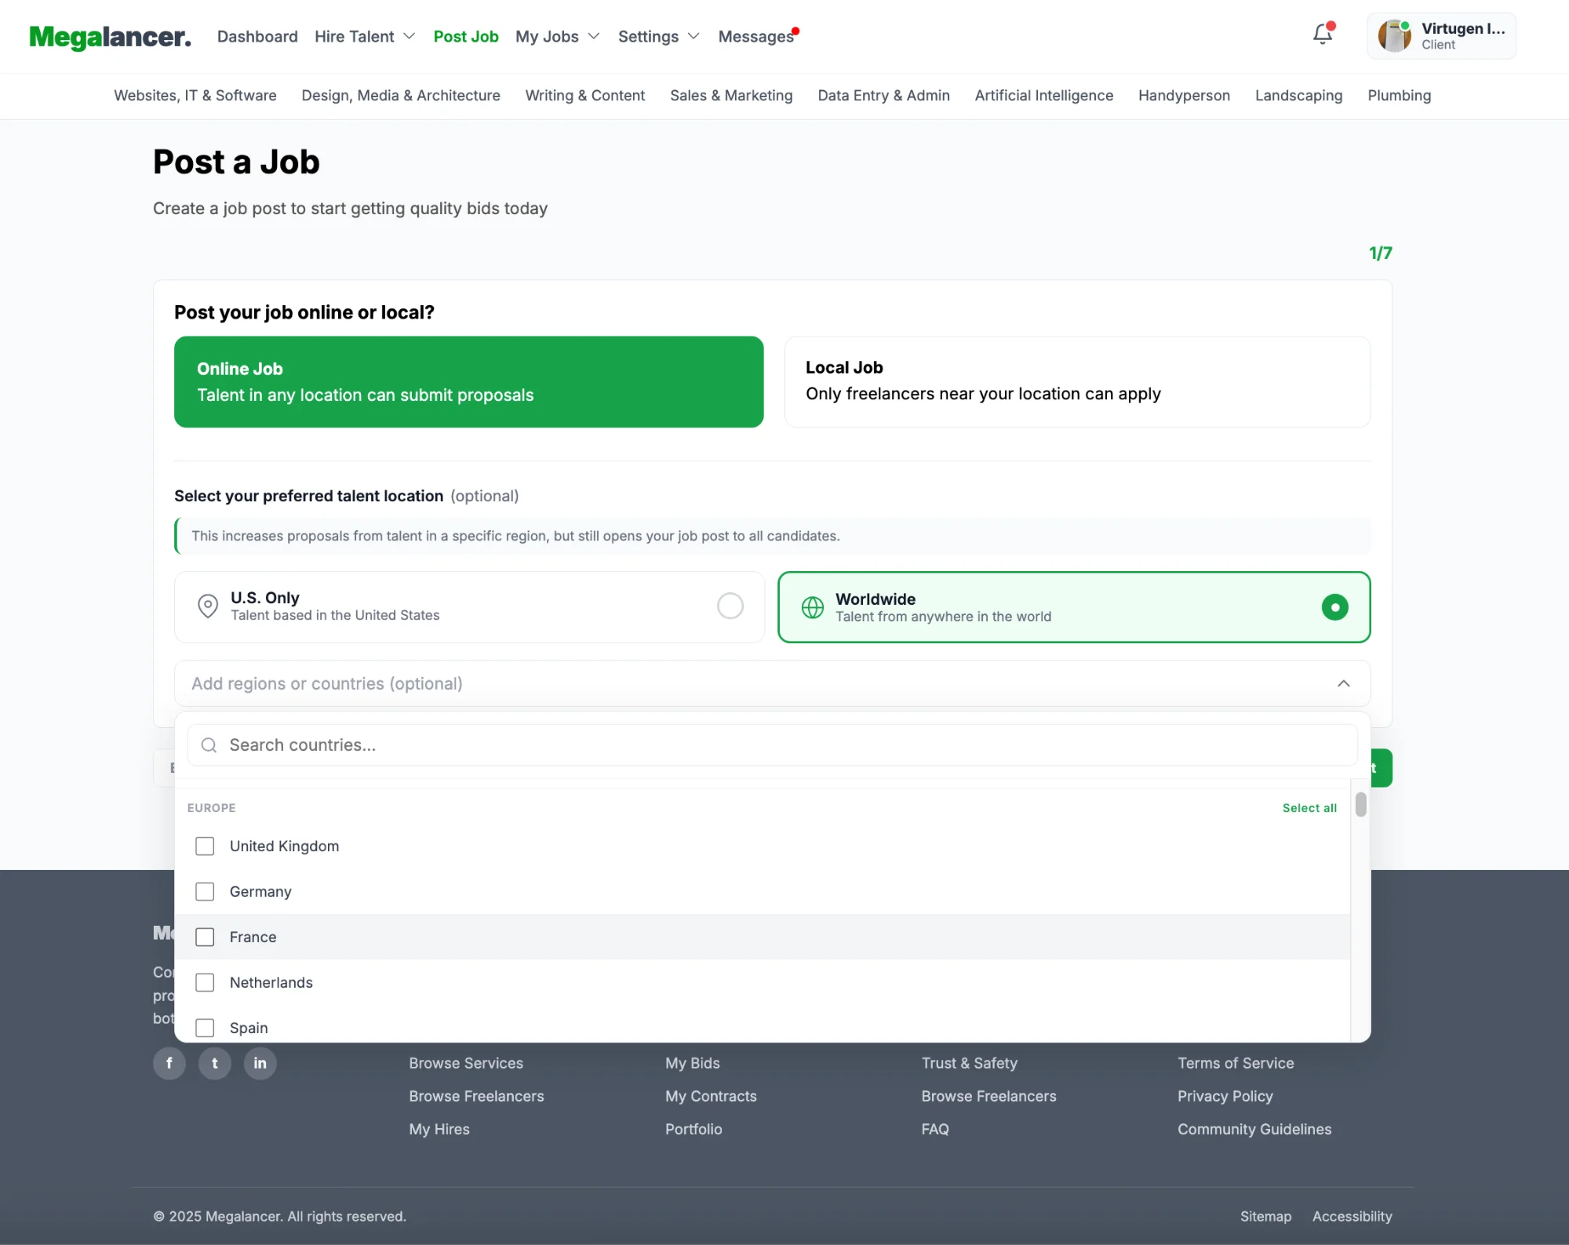1569x1245 pixels.
Task: Click Select all for Europe
Action: (1309, 808)
